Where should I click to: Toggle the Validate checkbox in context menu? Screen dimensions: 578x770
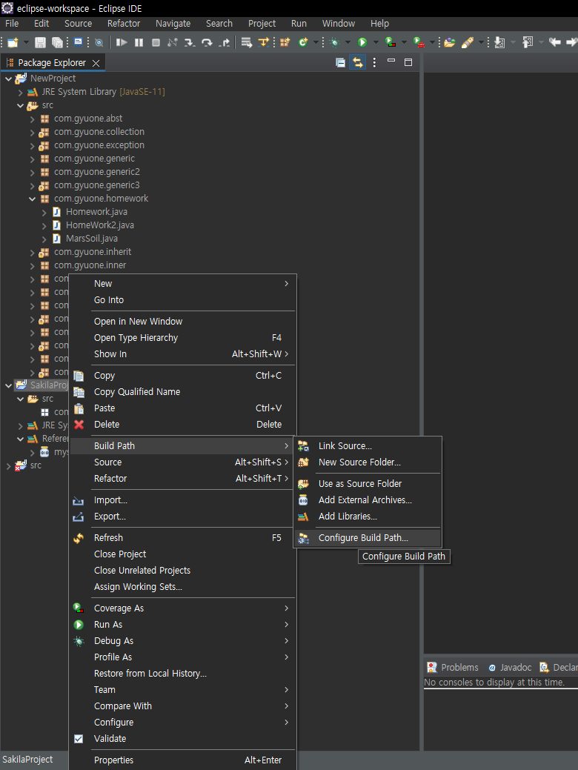pos(79,739)
